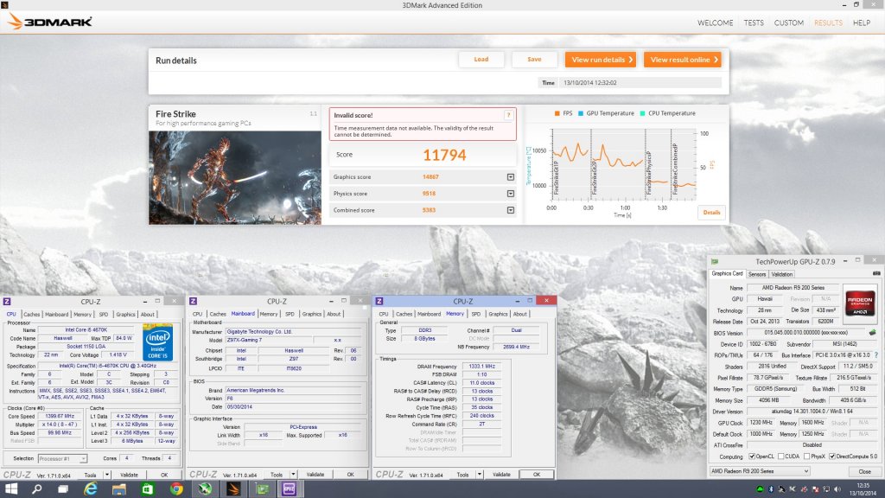Open SPD tab in the Mainboard CPU-Z window
This screenshot has width=885, height=498.
(x=290, y=315)
